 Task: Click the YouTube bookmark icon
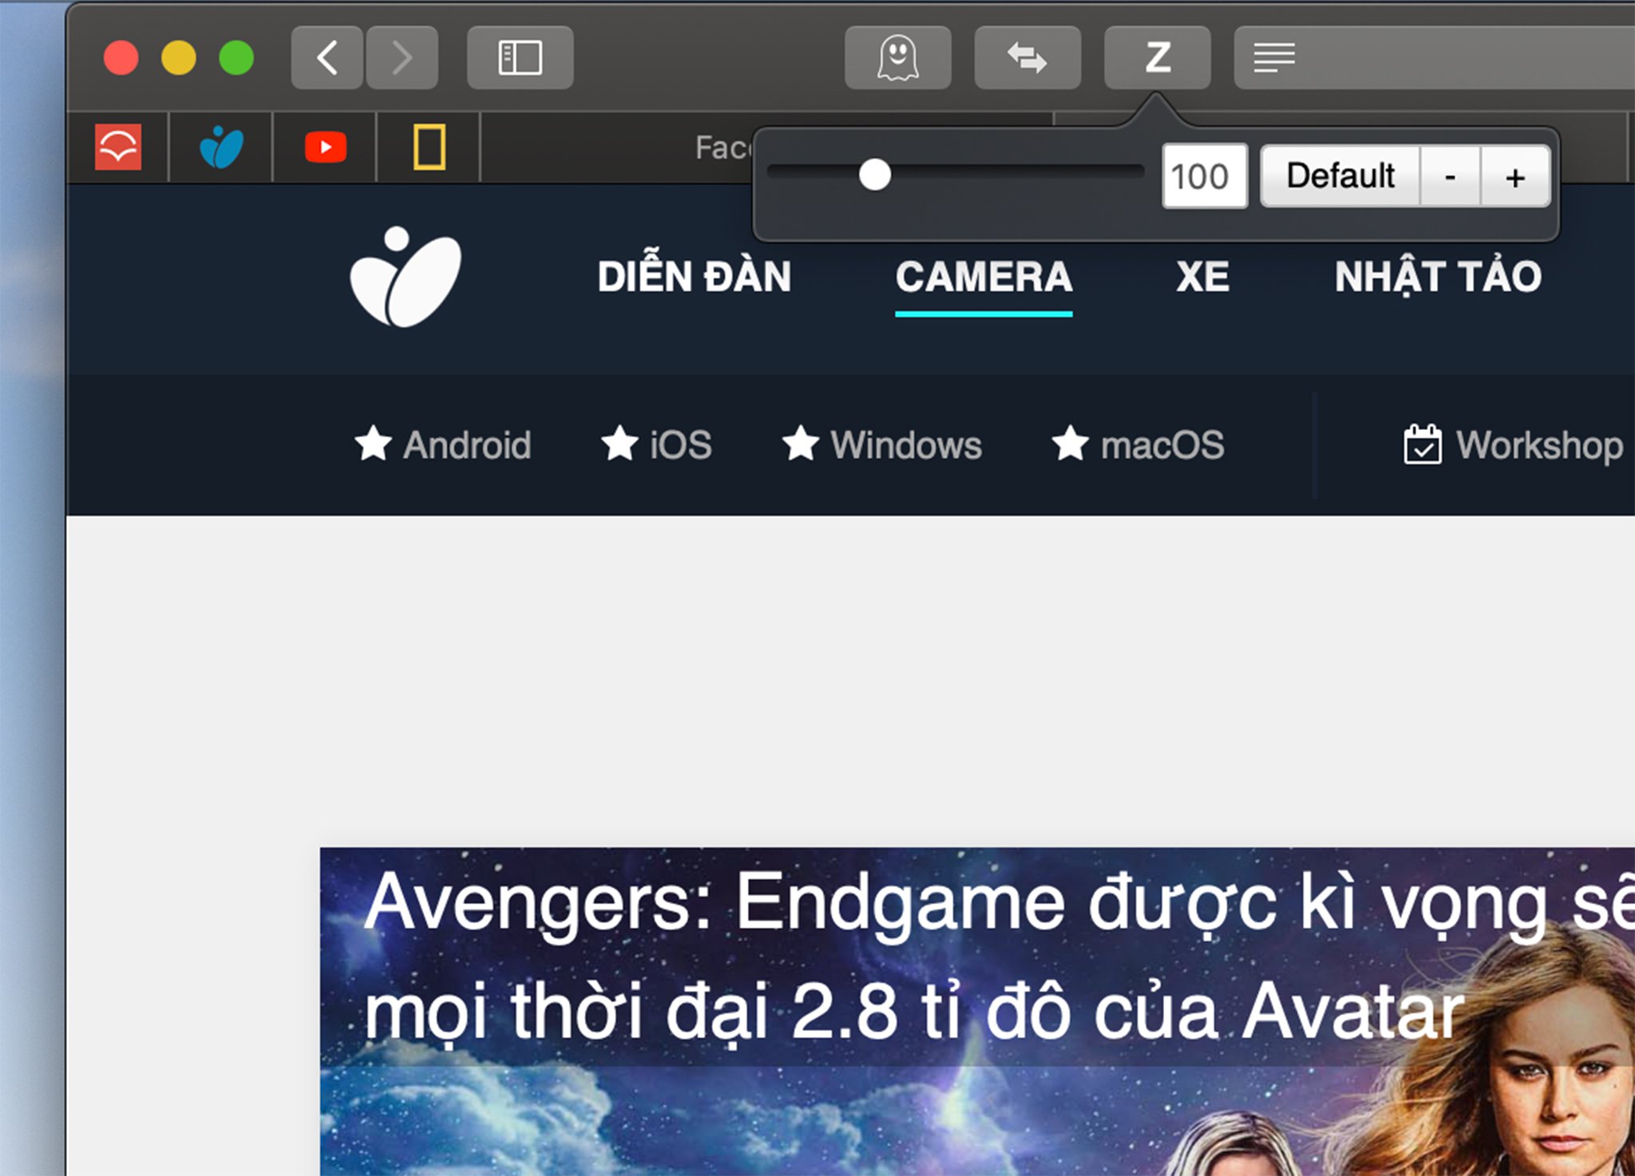pyautogui.click(x=325, y=146)
